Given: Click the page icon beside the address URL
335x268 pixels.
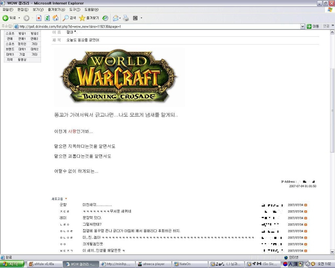Looking at the screenshot, I should tap(16, 27).
